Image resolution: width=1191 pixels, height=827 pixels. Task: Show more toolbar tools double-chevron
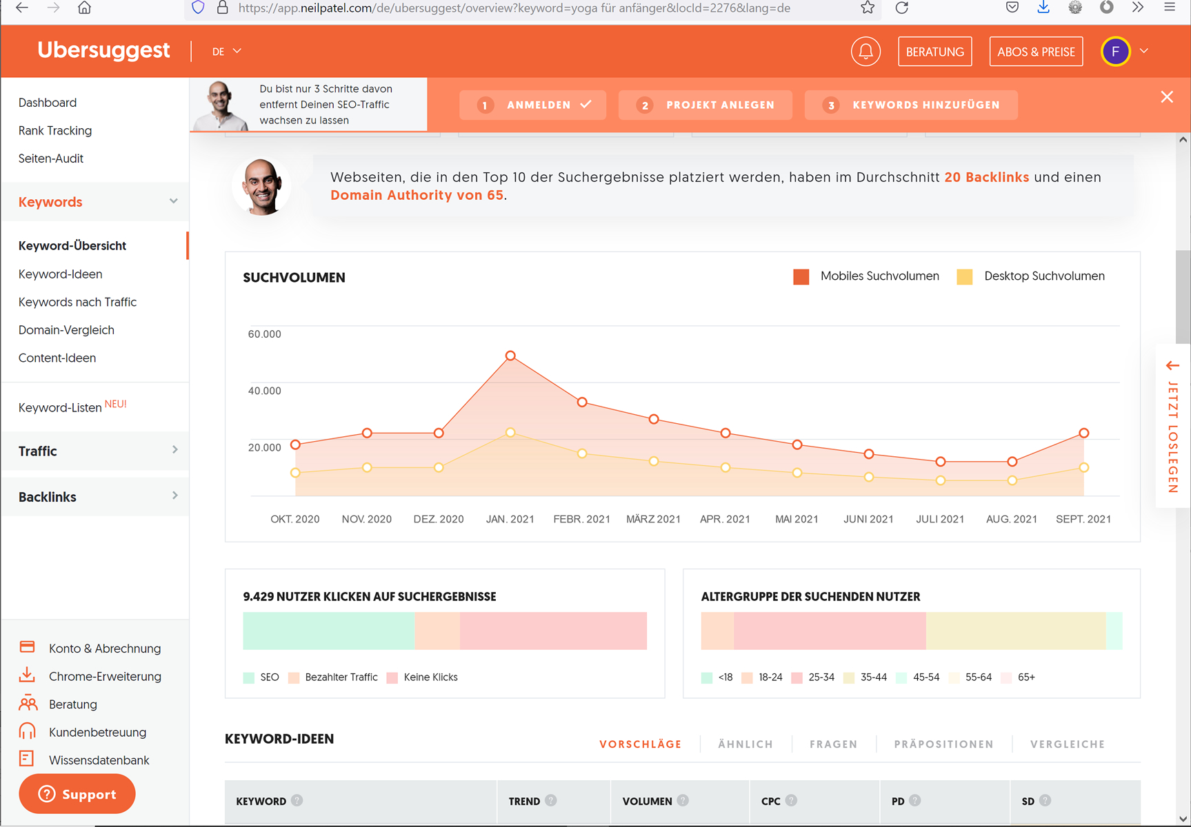click(1138, 8)
